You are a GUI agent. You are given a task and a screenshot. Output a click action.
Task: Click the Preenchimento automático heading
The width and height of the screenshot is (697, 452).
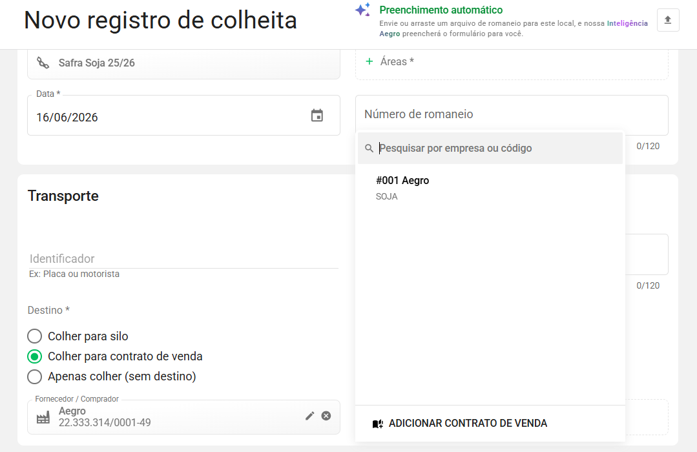point(441,10)
